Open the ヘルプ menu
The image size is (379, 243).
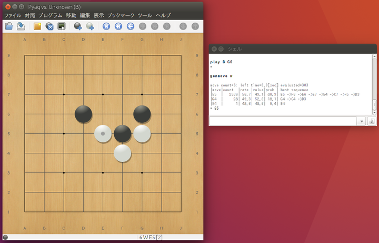tap(163, 16)
